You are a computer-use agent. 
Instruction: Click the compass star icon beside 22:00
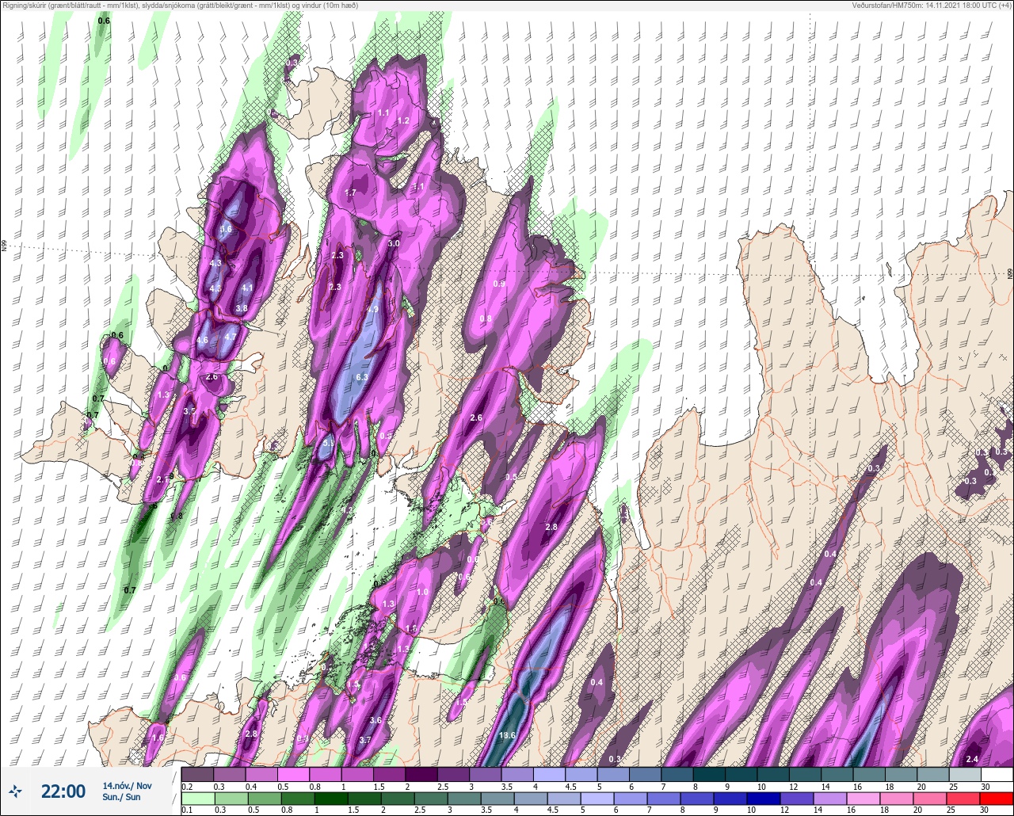[x=15, y=791]
